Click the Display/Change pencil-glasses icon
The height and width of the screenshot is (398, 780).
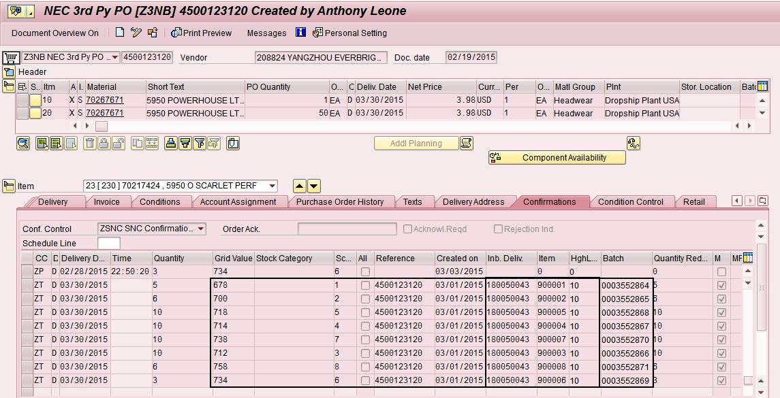136,33
